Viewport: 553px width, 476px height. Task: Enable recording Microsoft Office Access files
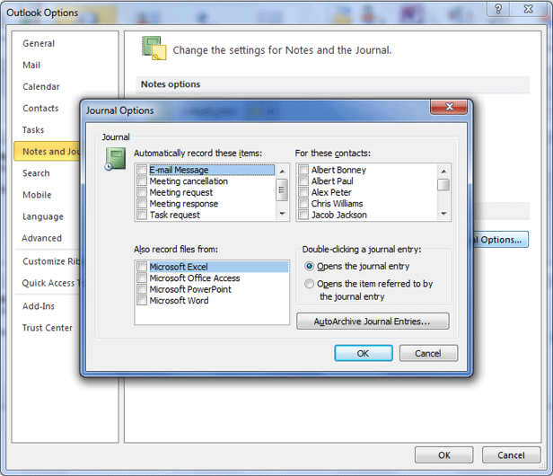142,278
